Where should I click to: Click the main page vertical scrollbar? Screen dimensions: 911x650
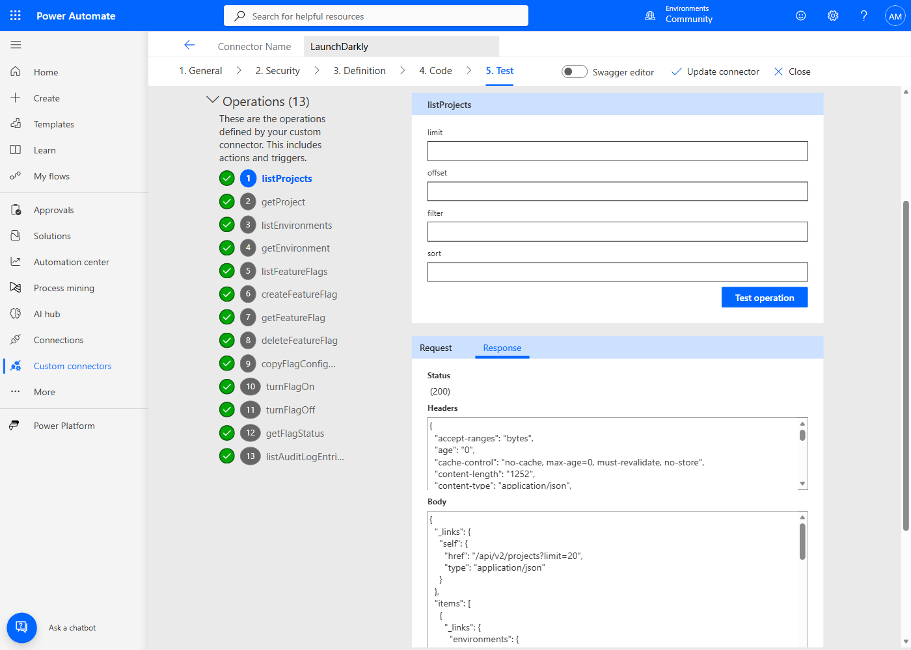point(906,365)
